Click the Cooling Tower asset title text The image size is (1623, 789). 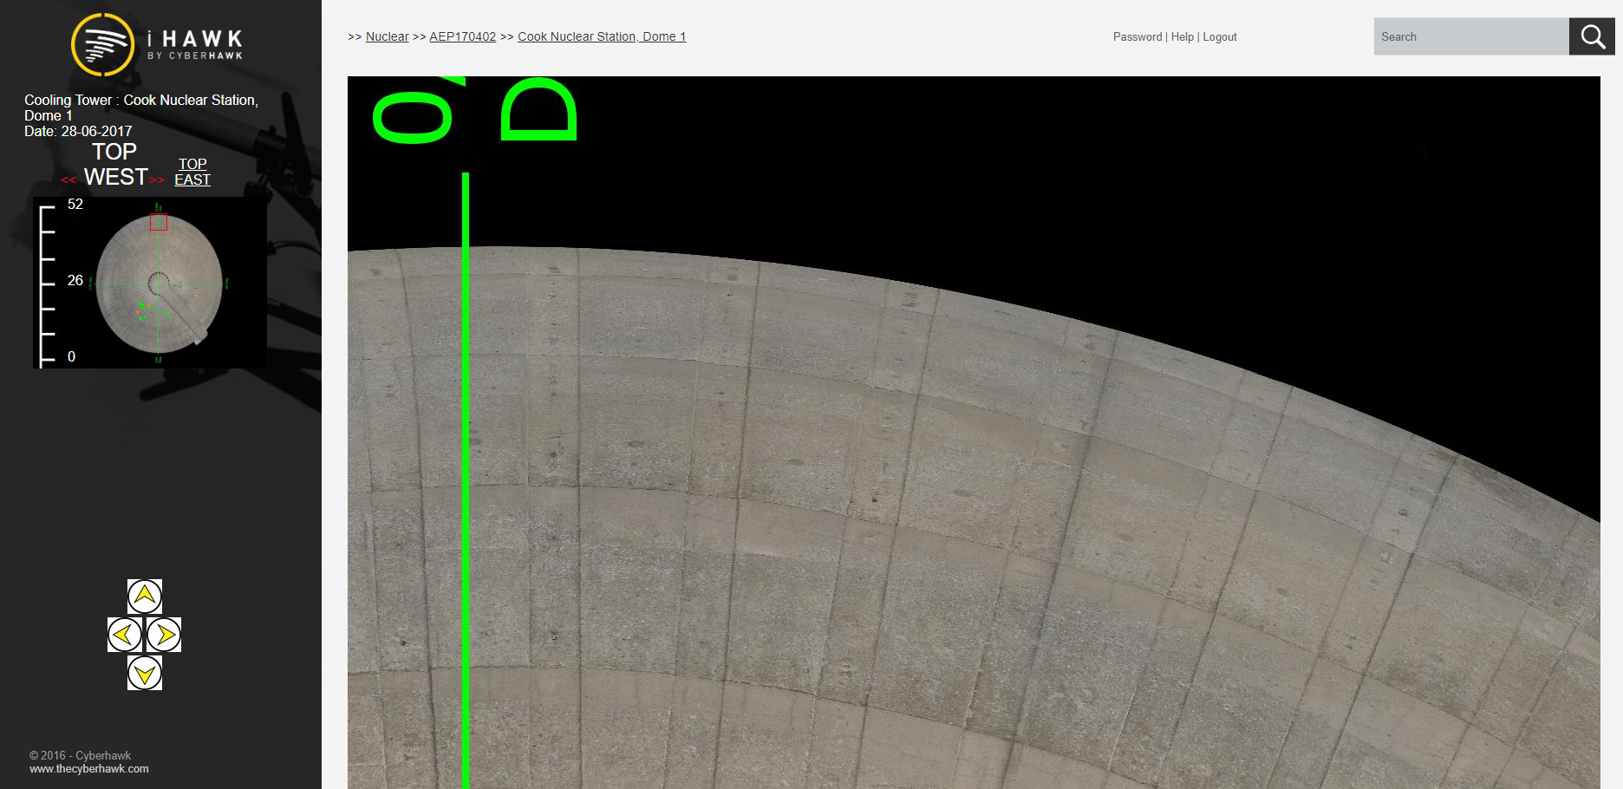coord(141,108)
